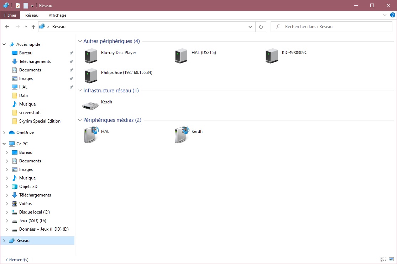Go back with the back arrow

[x=7, y=27]
